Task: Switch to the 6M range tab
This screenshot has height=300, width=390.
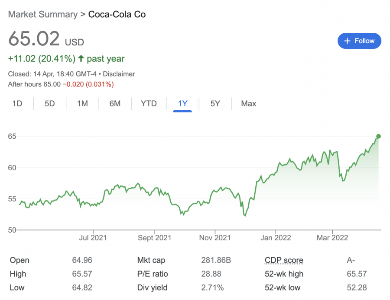Action: click(x=115, y=103)
